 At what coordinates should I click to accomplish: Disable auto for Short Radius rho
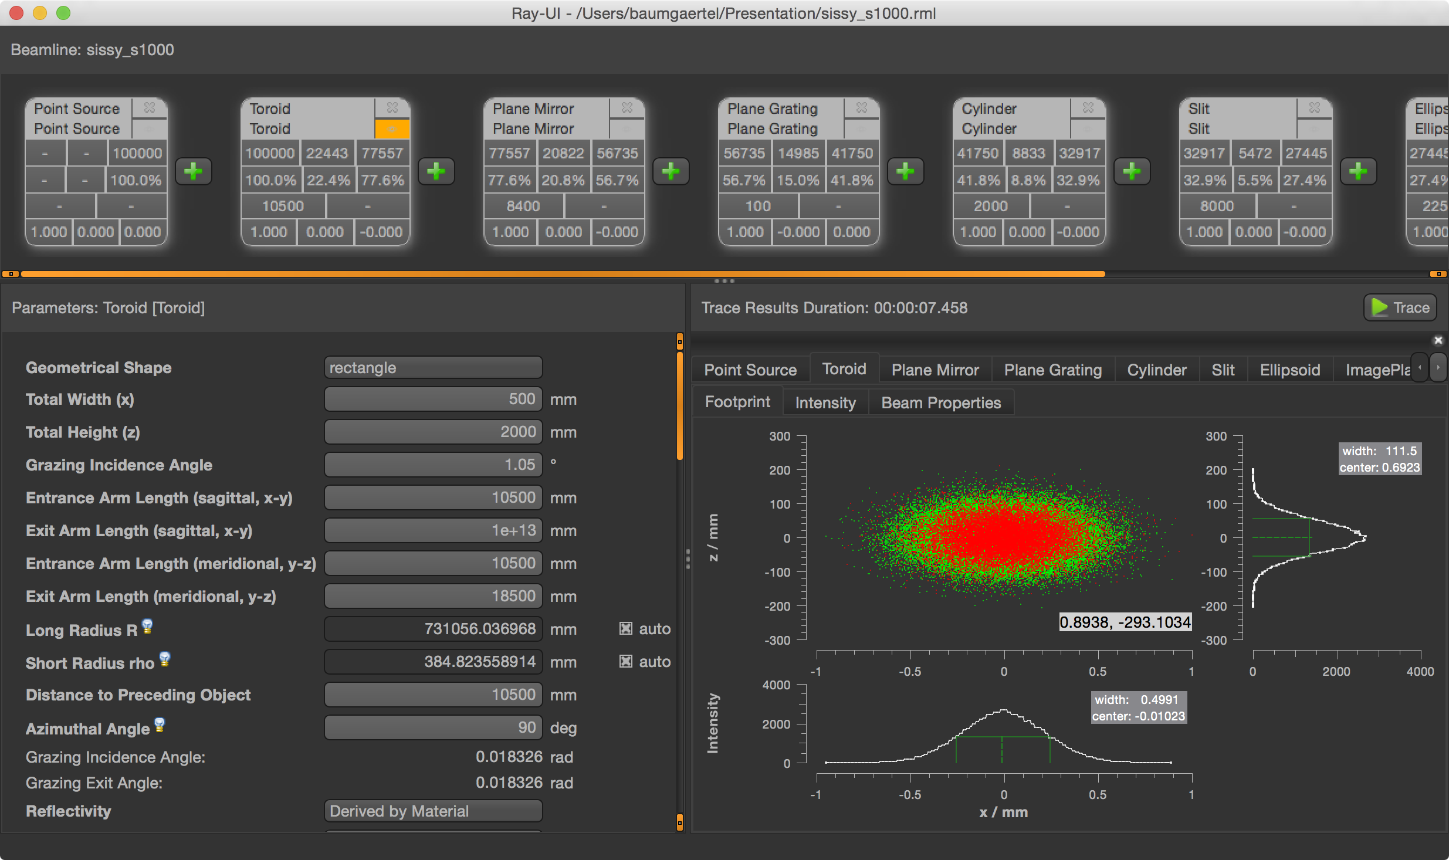[x=625, y=661]
